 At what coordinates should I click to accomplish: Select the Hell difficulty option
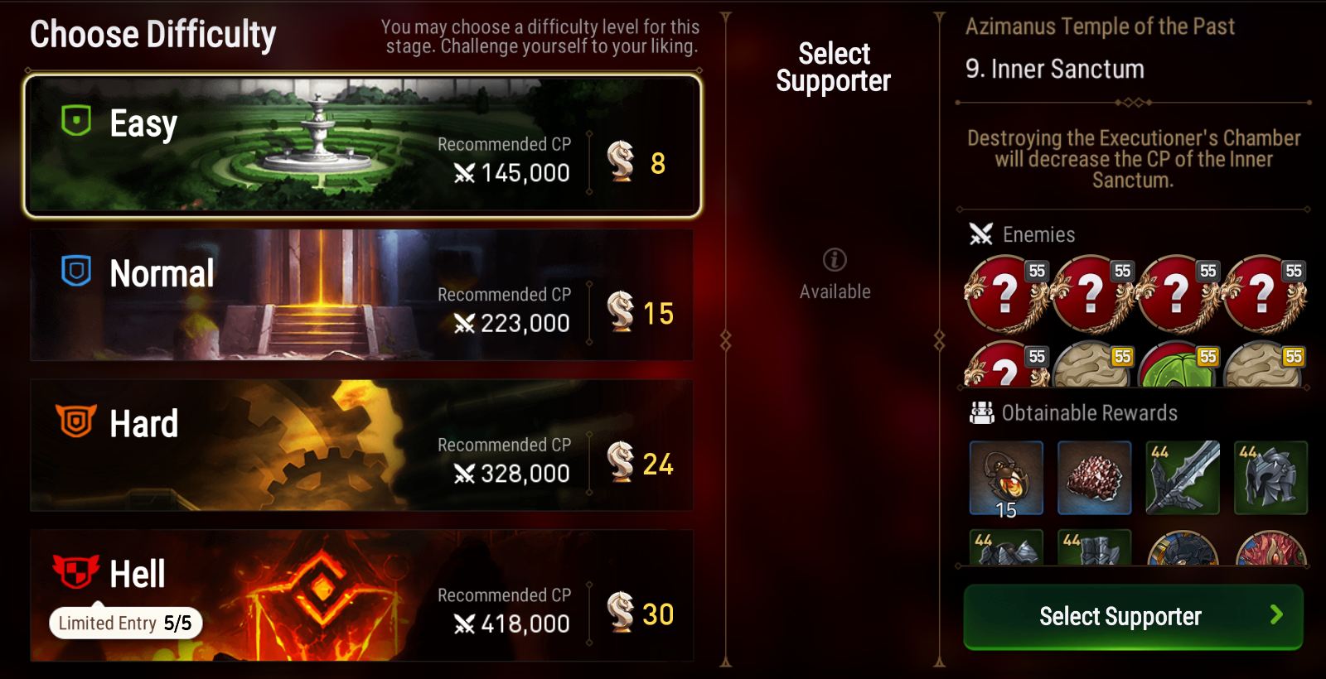tap(362, 595)
